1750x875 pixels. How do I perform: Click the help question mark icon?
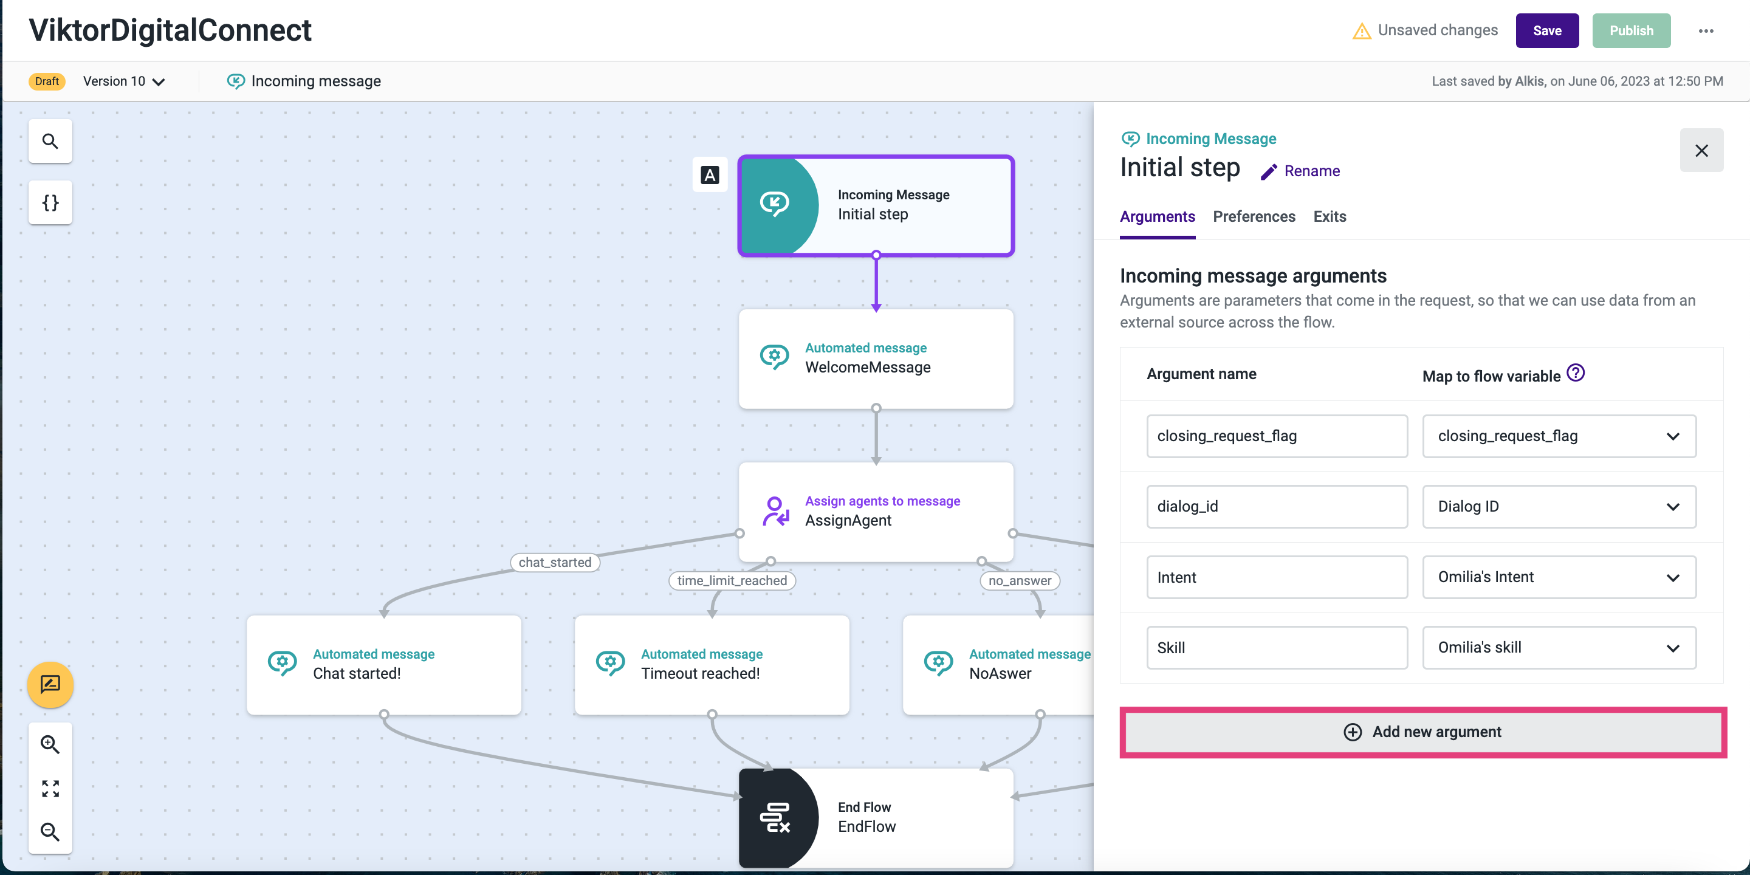coord(1576,373)
